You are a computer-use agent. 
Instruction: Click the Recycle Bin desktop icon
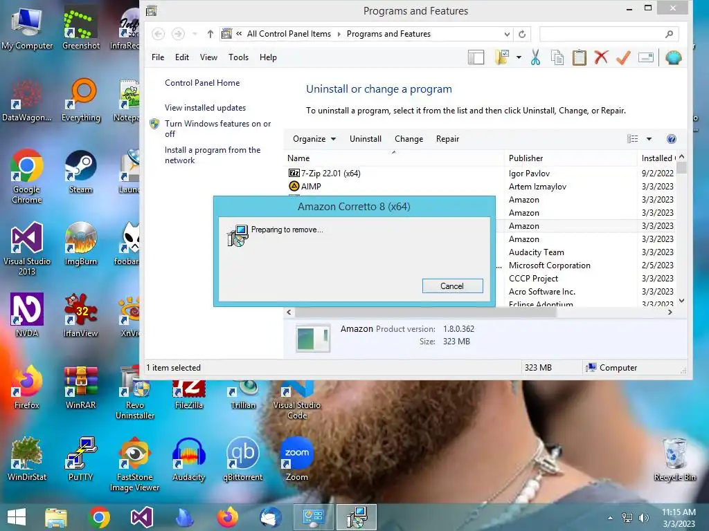tap(674, 459)
